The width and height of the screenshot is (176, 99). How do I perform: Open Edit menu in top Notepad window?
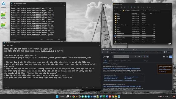(15, 6)
